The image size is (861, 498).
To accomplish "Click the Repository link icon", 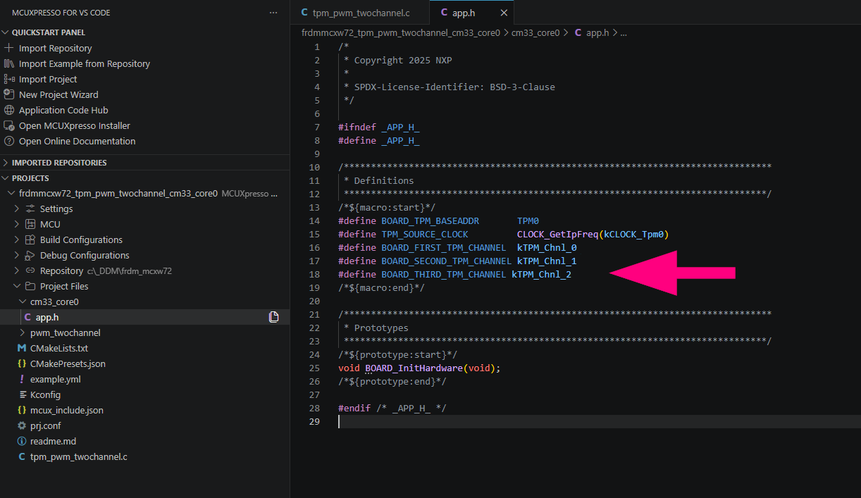I will (x=30, y=270).
